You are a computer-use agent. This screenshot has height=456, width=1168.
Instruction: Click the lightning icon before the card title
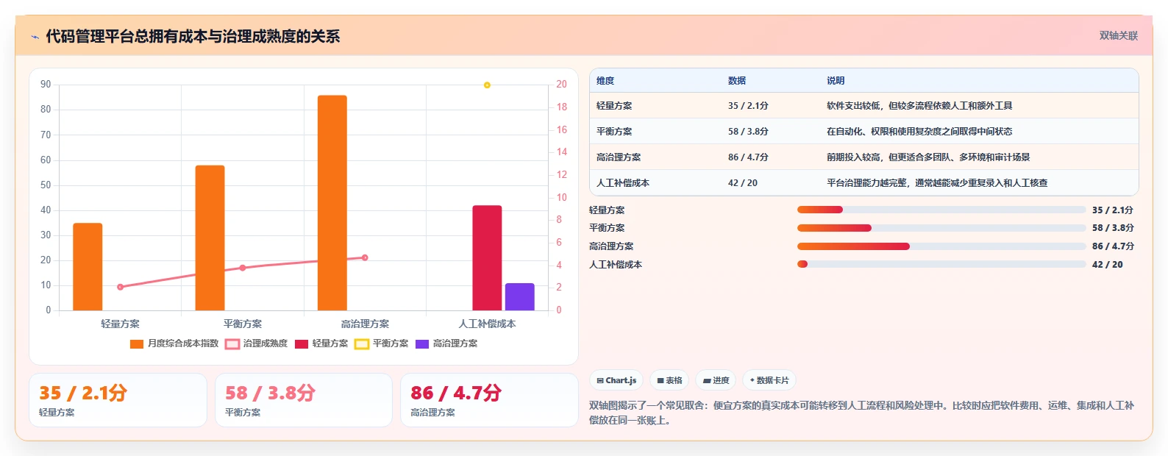pos(35,37)
